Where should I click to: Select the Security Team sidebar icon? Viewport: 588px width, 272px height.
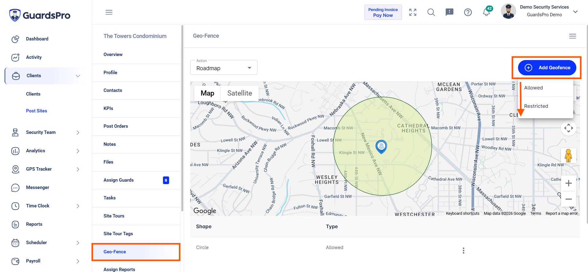pos(15,132)
